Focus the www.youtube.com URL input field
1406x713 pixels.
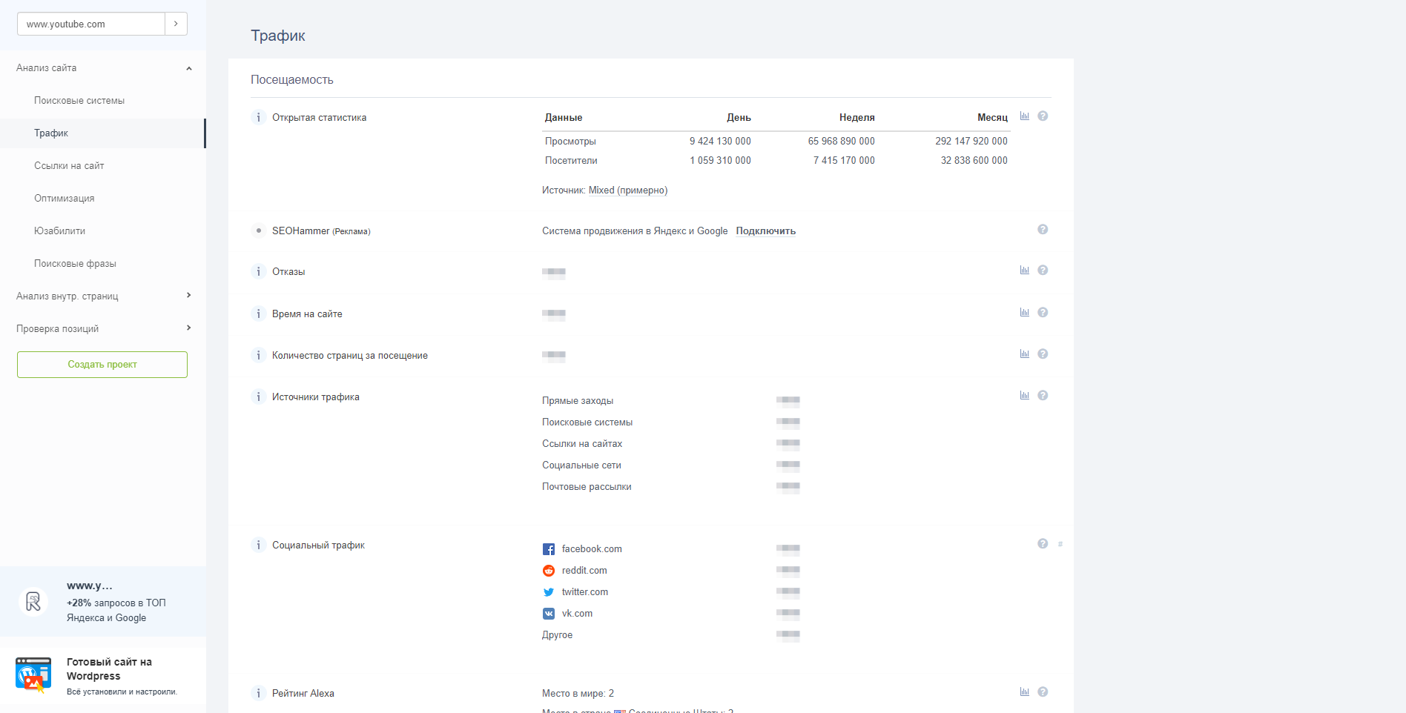click(x=91, y=24)
